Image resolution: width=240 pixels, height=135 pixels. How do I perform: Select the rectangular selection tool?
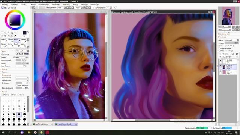coord(2,33)
